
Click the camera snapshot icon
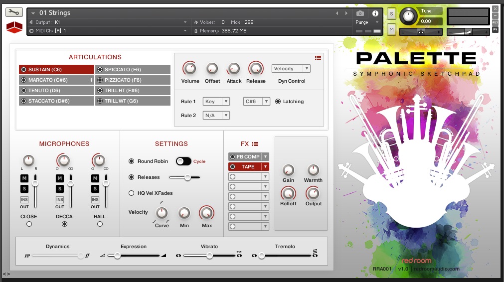[x=360, y=13]
